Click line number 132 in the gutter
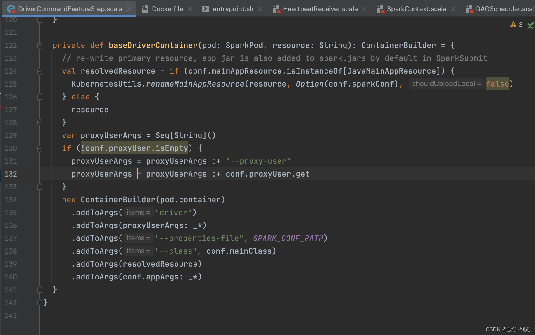The image size is (535, 335). 11,174
